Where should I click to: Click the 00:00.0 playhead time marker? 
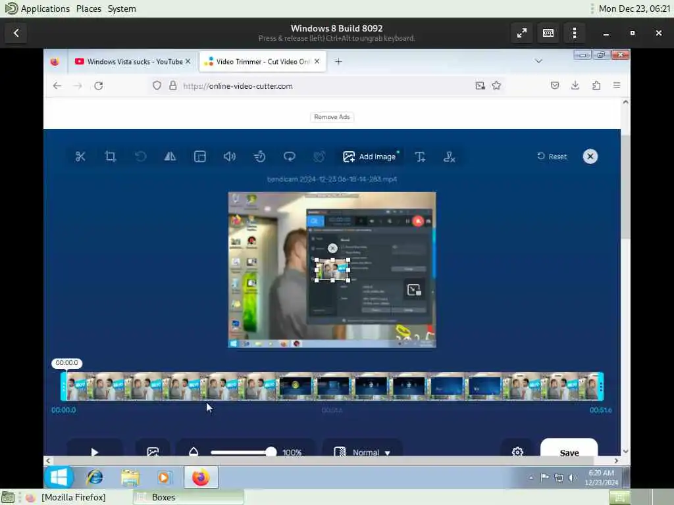pos(66,363)
